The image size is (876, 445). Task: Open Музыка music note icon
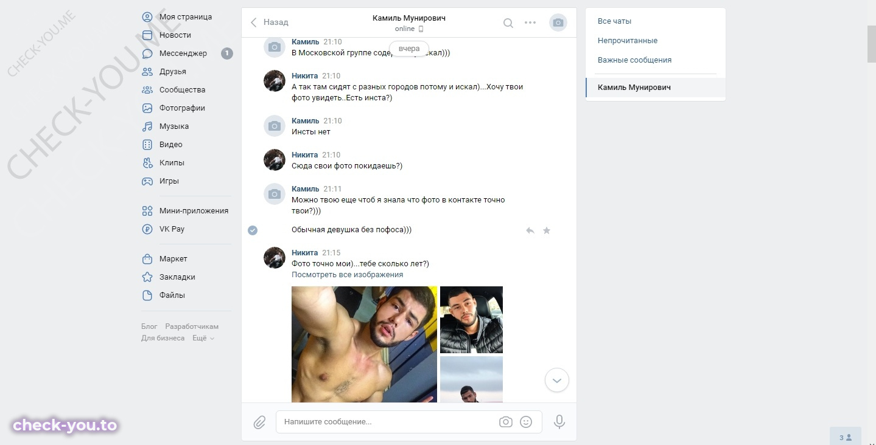tap(147, 126)
